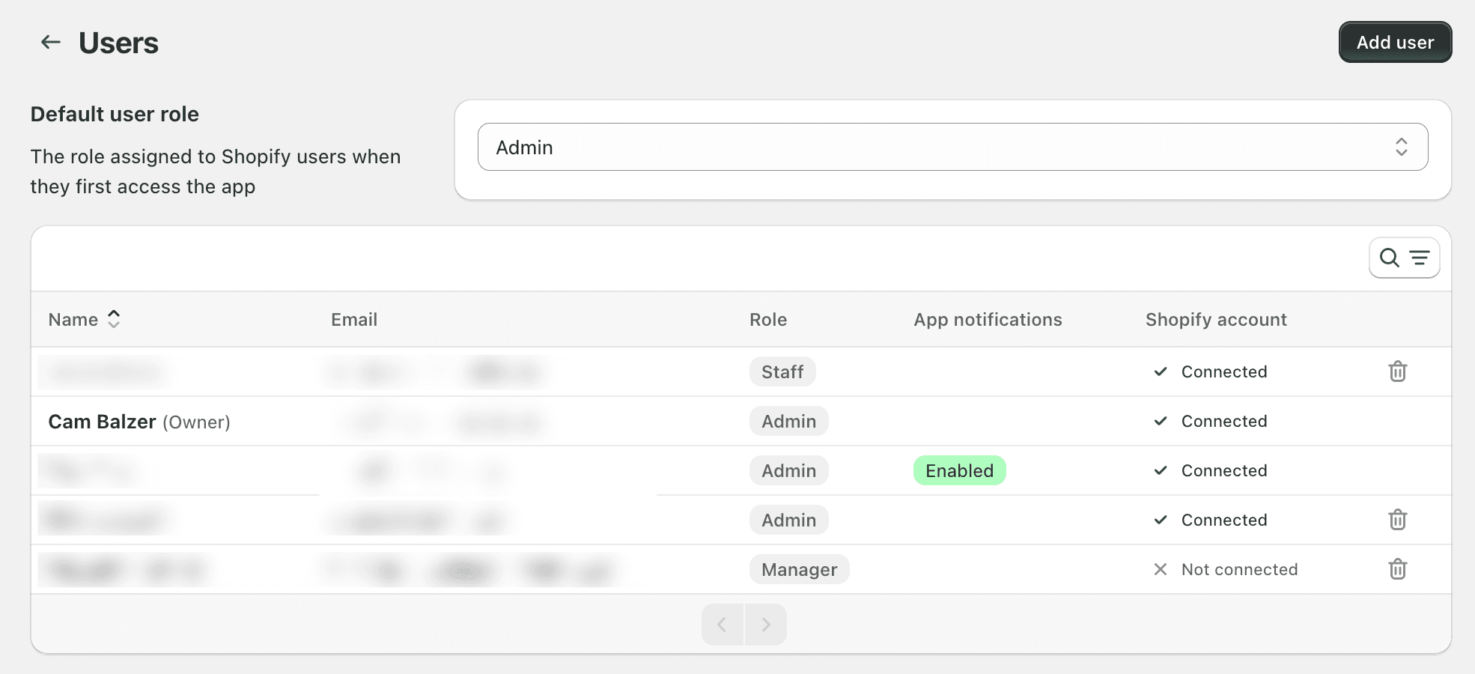Delete the Staff user with the trash icon
The image size is (1475, 674).
pos(1399,371)
